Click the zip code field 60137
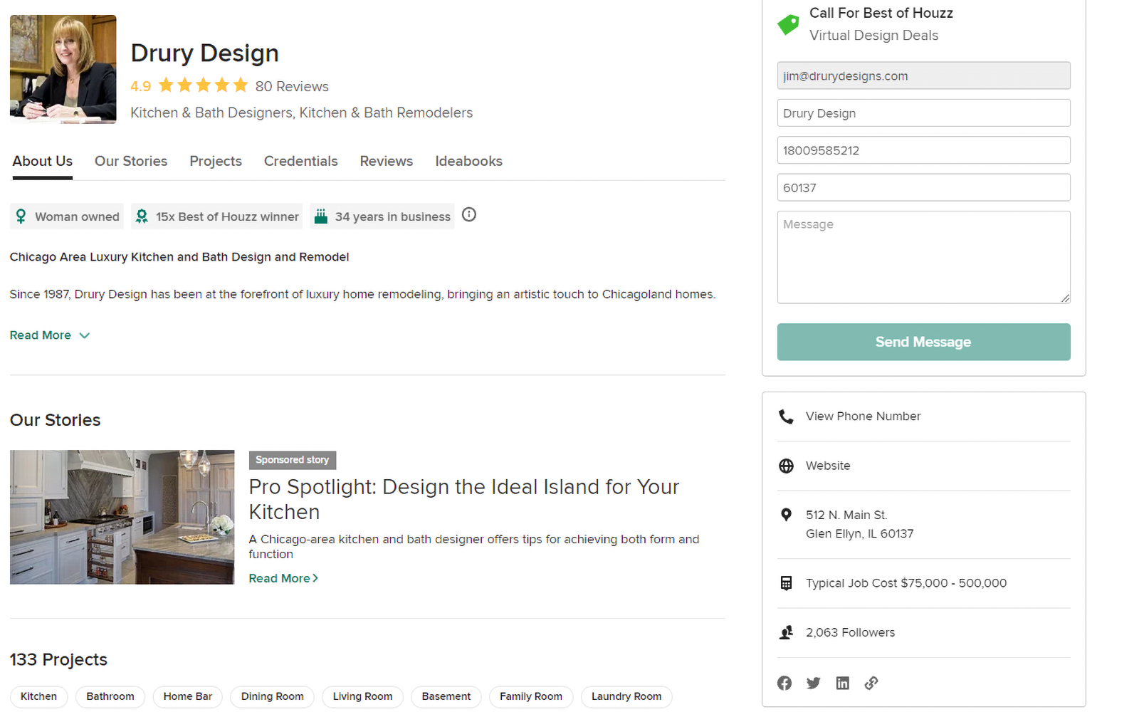 (923, 187)
